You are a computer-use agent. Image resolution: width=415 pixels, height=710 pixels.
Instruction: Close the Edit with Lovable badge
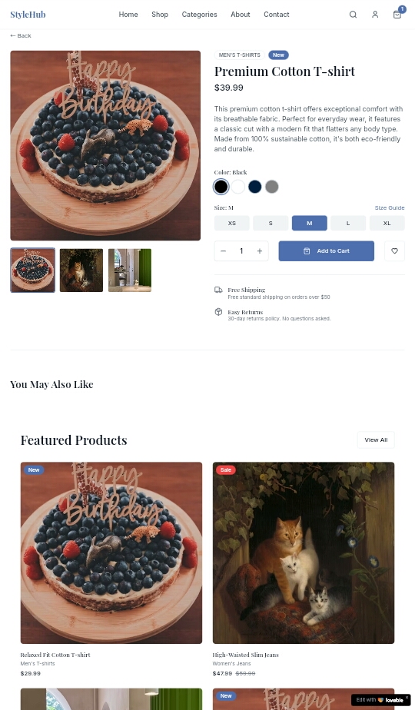point(407,698)
